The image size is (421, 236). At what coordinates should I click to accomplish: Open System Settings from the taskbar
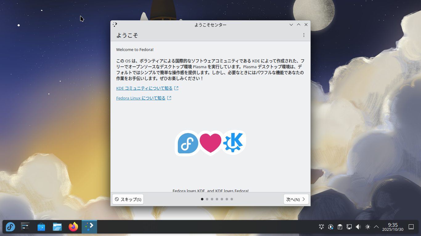[x=25, y=227]
